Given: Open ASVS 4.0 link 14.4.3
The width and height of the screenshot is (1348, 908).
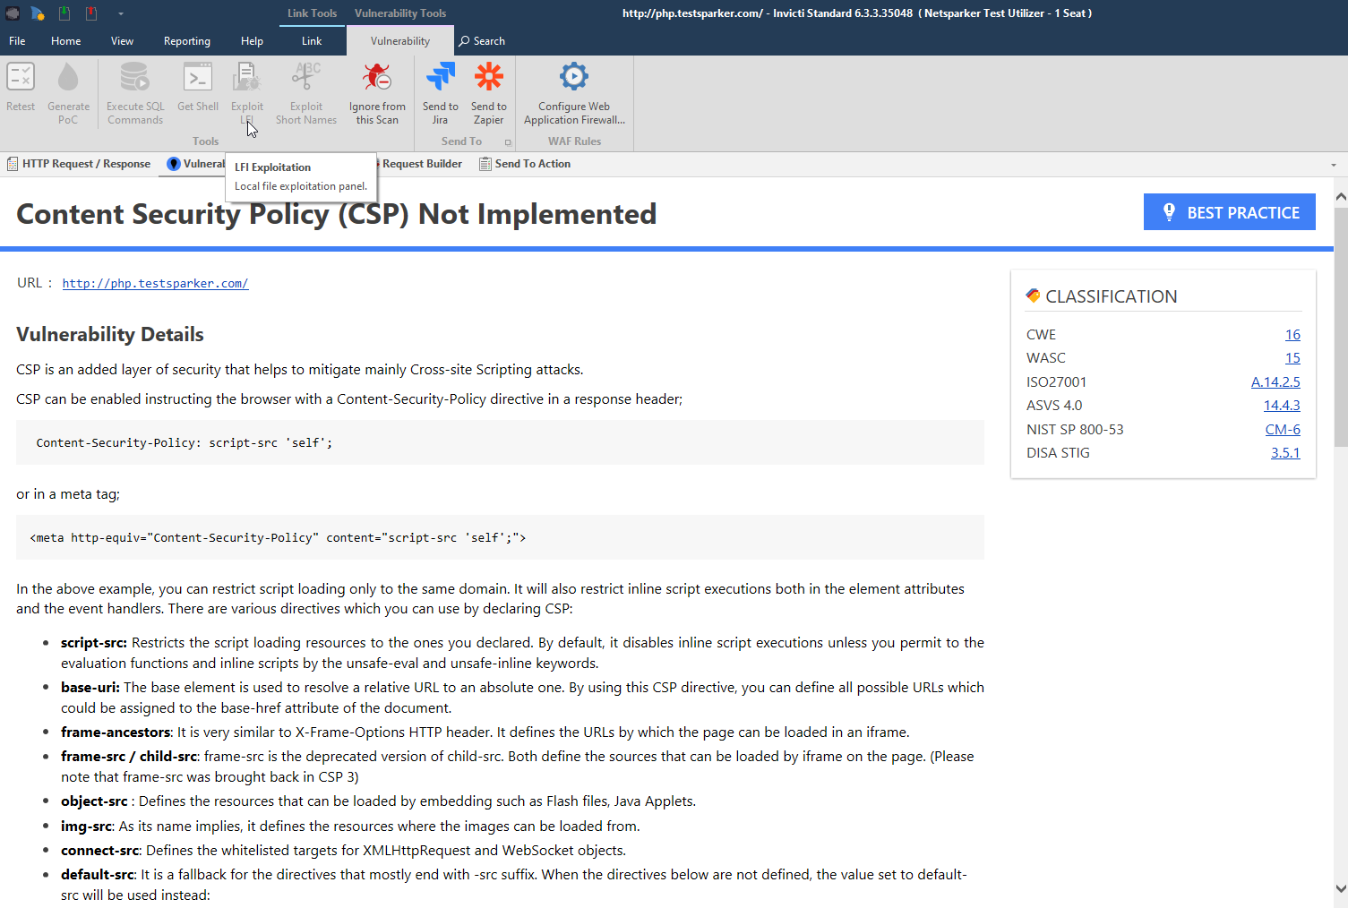Looking at the screenshot, I should 1282,406.
